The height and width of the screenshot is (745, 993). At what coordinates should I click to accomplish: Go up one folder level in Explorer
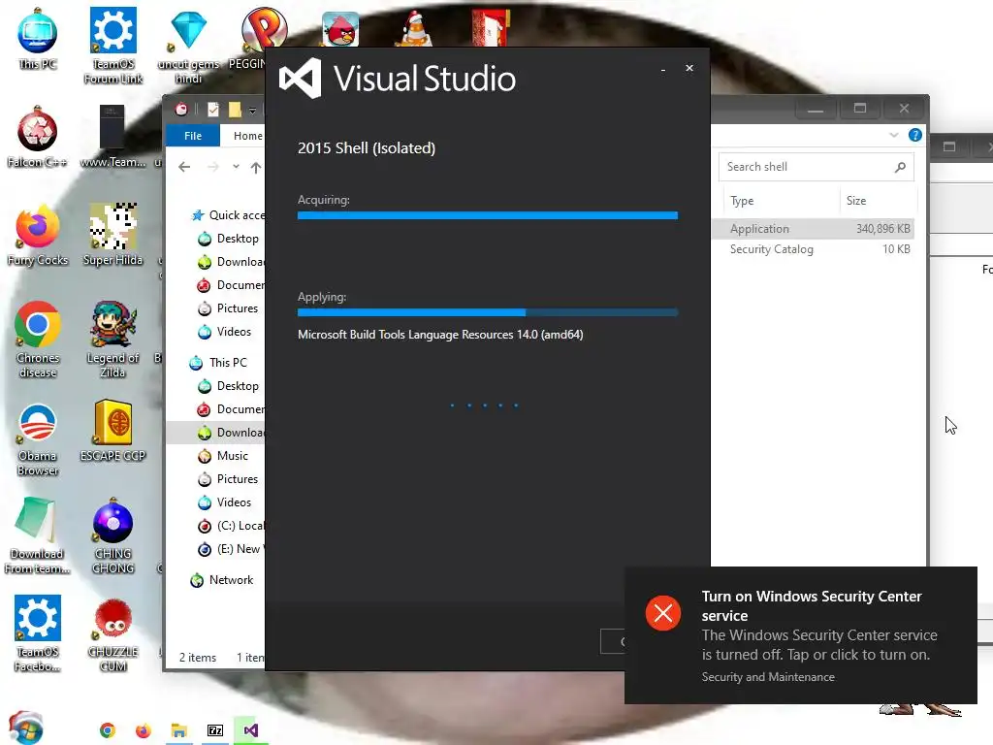255,167
